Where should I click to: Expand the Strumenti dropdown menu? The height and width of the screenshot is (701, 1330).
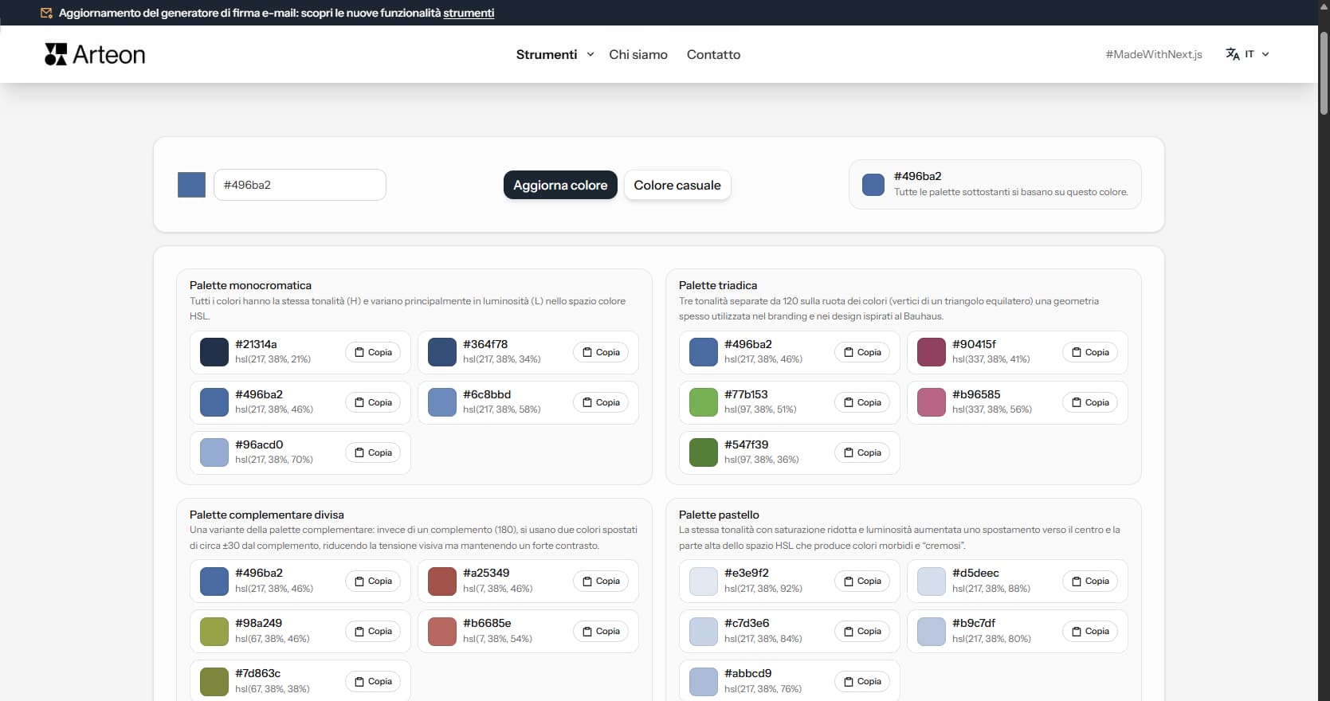(x=547, y=54)
